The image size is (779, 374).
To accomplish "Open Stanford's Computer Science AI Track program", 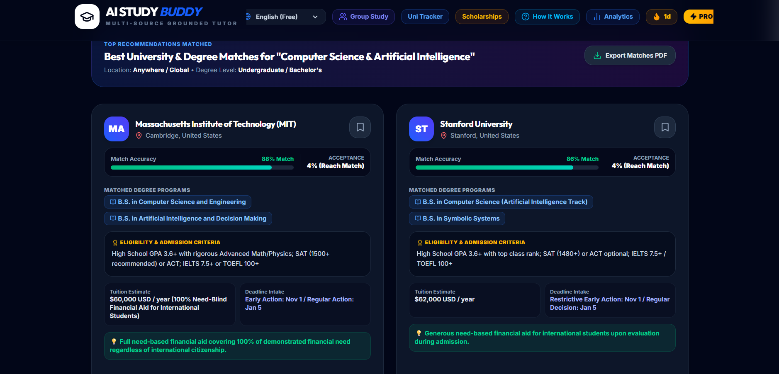I will click(501, 202).
